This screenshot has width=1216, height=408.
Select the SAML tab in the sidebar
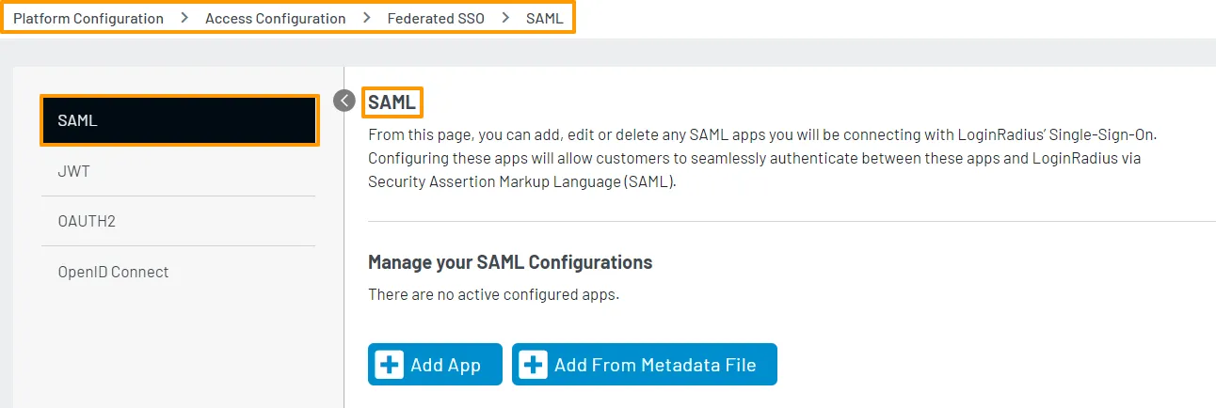click(179, 120)
